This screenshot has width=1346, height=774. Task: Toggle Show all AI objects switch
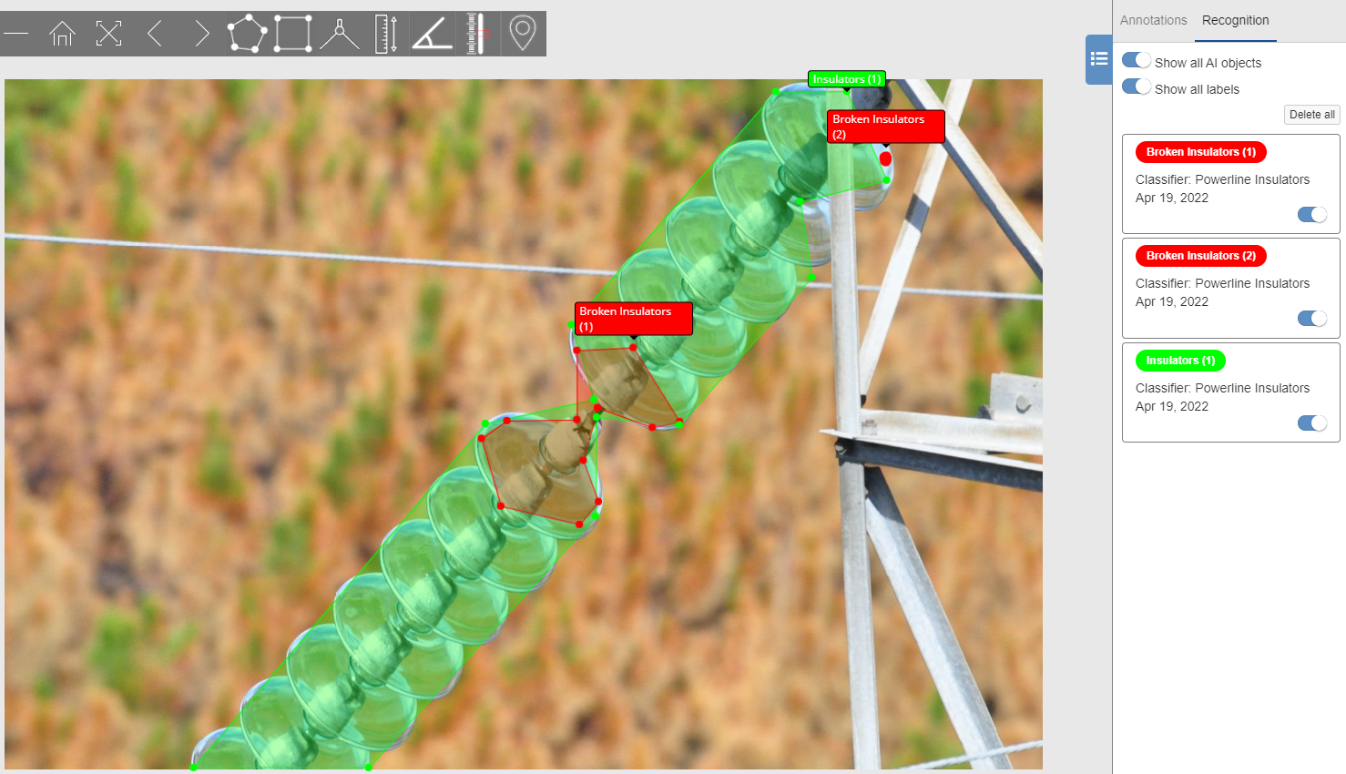click(x=1137, y=60)
